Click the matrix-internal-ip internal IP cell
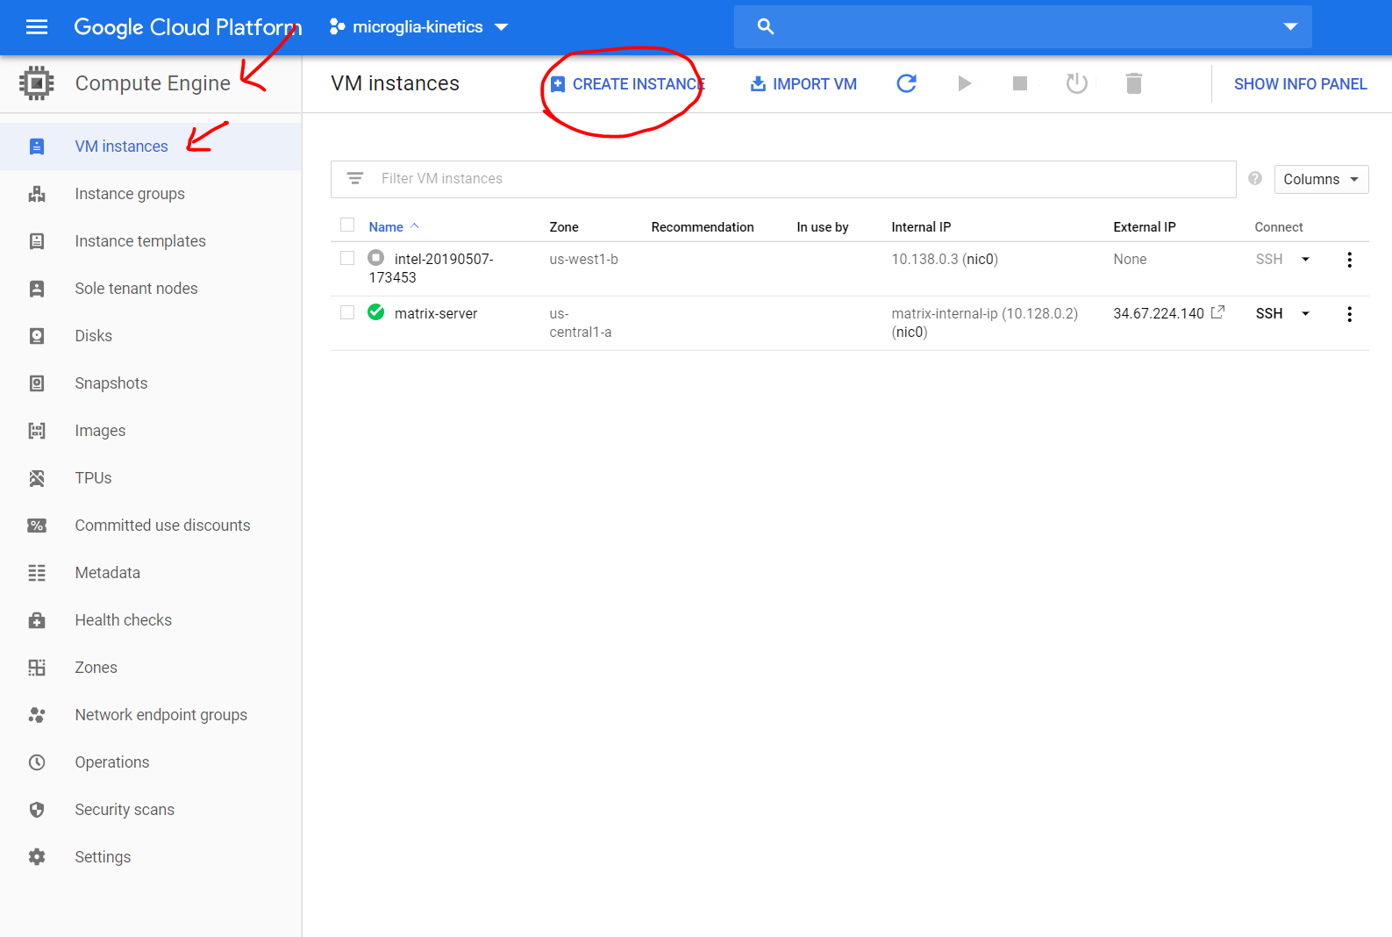1392x937 pixels. [984, 323]
